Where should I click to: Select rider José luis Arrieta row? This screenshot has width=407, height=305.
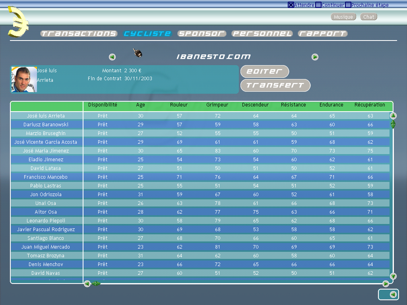[200, 116]
